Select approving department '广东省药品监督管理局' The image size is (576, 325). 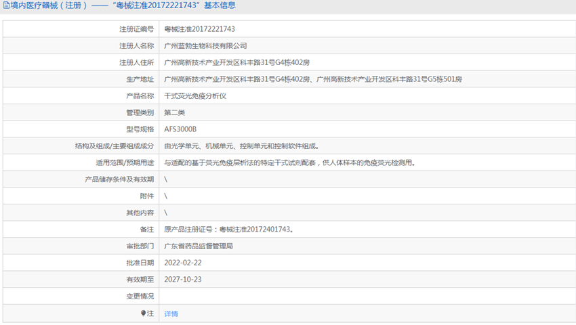199,246
